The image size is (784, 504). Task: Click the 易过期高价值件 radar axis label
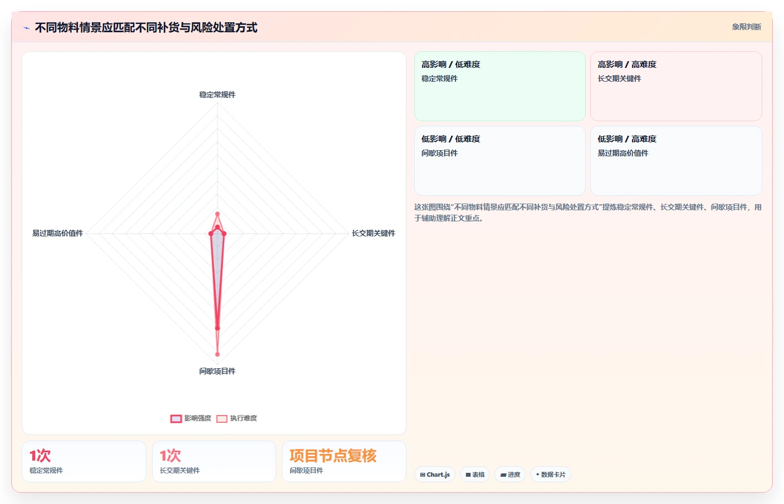[x=57, y=233]
